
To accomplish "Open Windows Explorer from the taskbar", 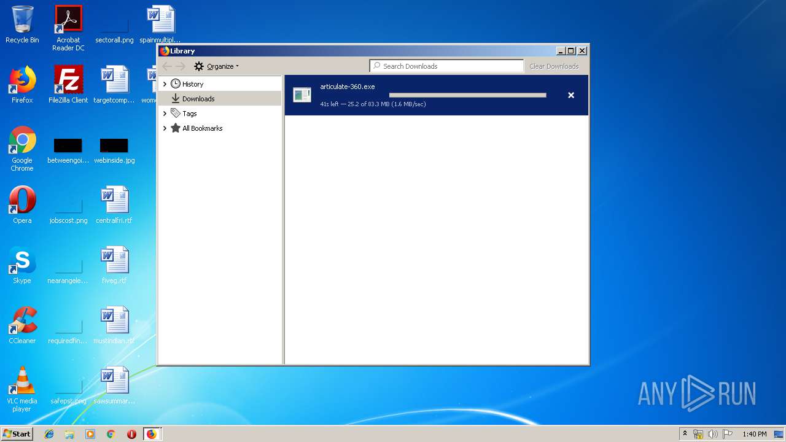I will pos(69,434).
